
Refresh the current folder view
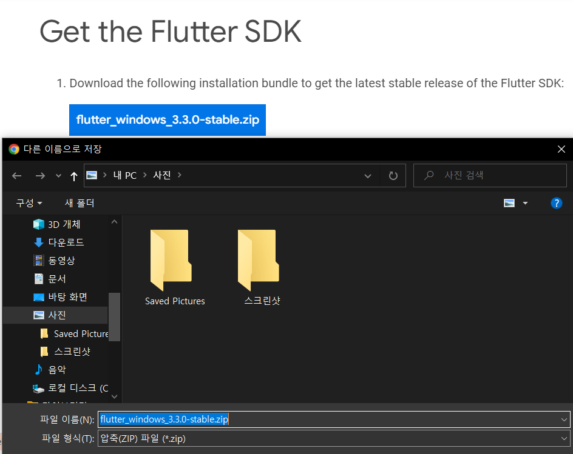click(393, 176)
